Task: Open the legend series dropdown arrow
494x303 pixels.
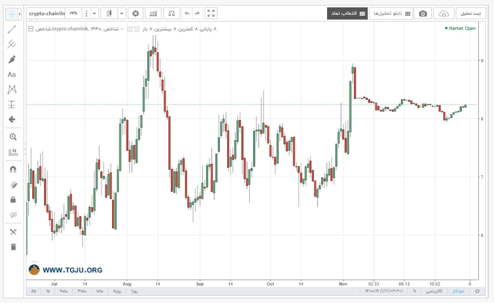Action: point(122,29)
